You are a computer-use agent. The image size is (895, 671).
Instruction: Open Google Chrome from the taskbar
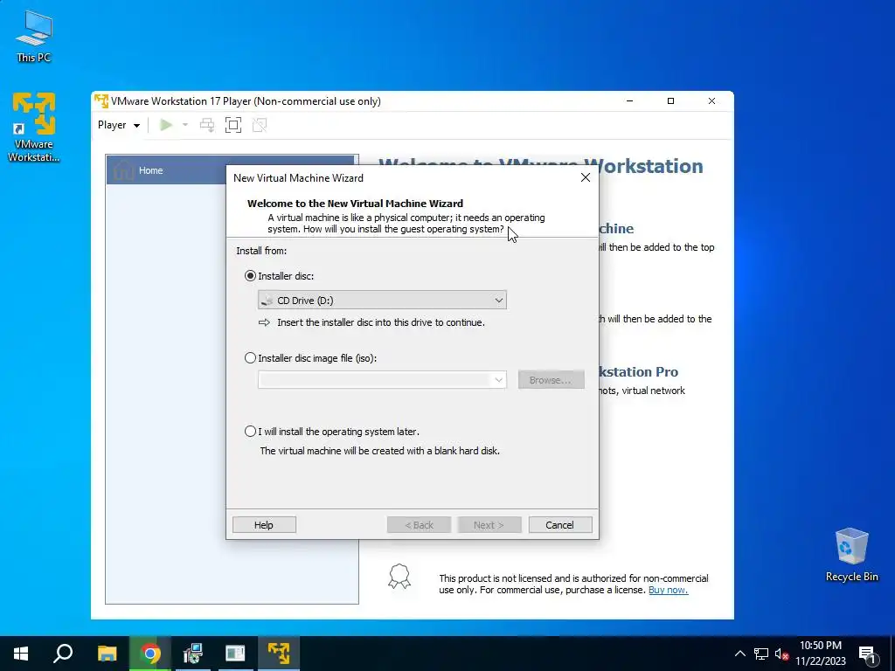[x=150, y=654]
